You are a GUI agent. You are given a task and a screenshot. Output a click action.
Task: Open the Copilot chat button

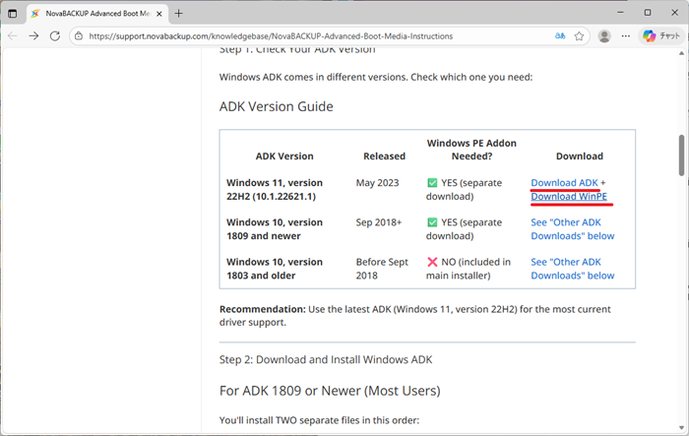click(x=661, y=35)
